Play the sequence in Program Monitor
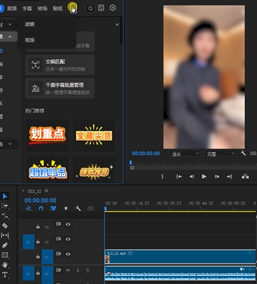This screenshot has height=284, width=257. coord(204,177)
